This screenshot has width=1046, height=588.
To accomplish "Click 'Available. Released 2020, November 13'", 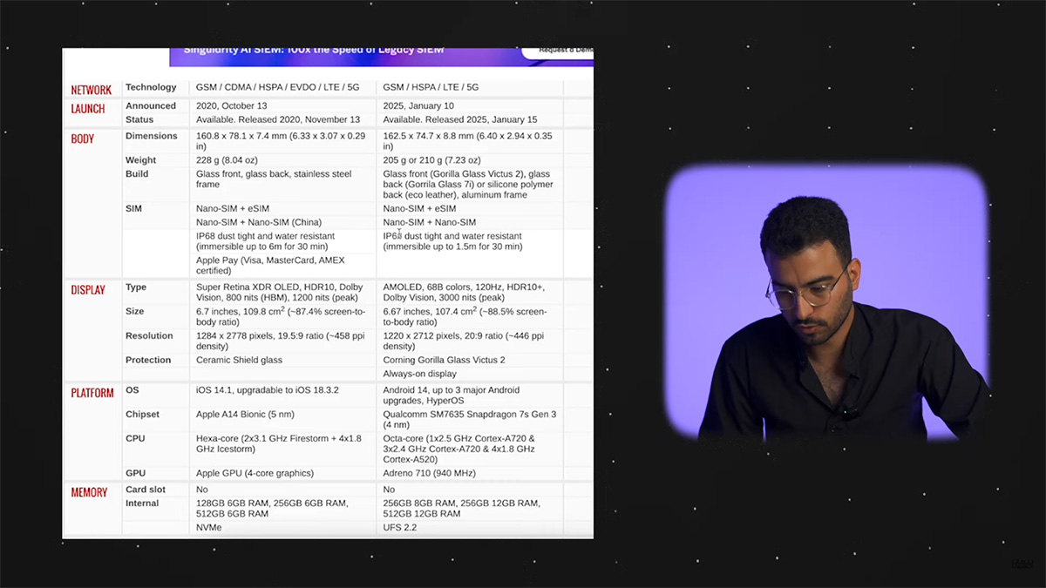I will coord(278,119).
